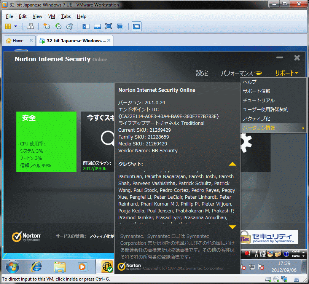Revert VM to the previous snapshot
Viewport: 309px width, 284px height.
click(58, 26)
